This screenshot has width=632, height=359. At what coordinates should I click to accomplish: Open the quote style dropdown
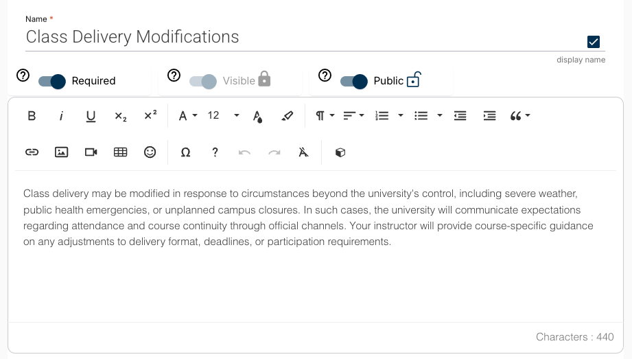click(x=520, y=116)
